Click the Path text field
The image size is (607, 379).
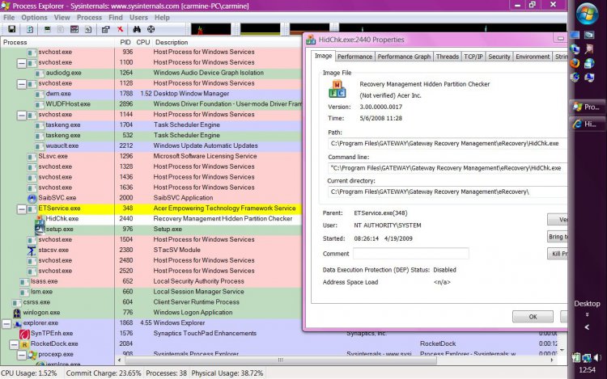click(447, 143)
